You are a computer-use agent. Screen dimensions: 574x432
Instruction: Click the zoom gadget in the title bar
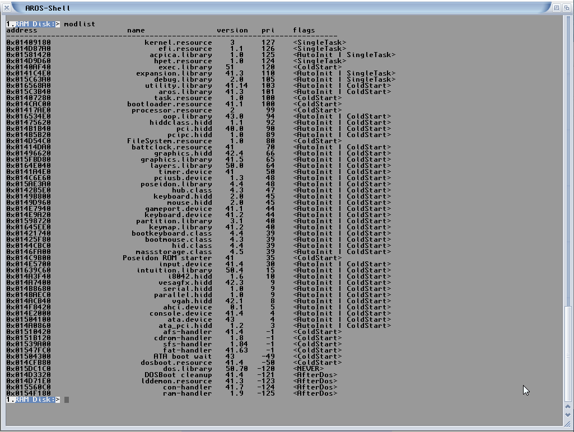coord(557,8)
